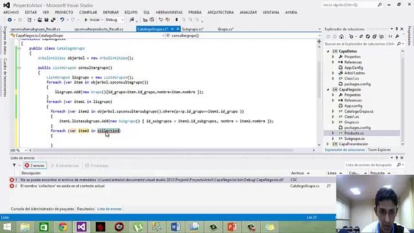
Task: Click the bookmark toggle toolbar icon
Action: 177,20
